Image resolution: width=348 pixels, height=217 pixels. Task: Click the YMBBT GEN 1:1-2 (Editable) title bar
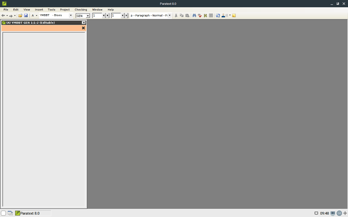[x=44, y=23]
